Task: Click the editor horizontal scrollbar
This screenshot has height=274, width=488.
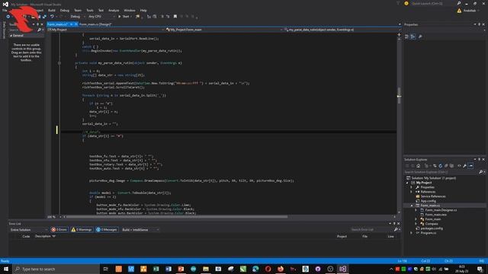Action: point(177,217)
